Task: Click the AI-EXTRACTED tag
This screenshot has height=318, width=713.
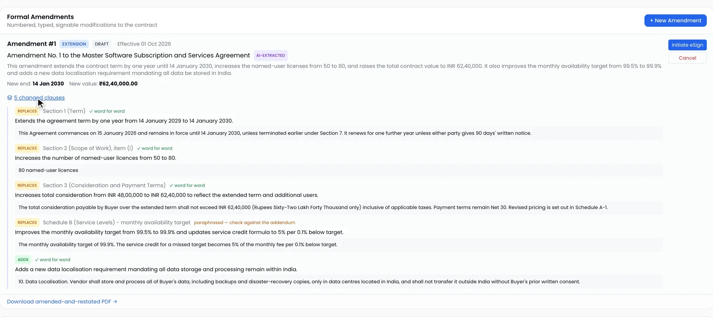Action: 271,55
